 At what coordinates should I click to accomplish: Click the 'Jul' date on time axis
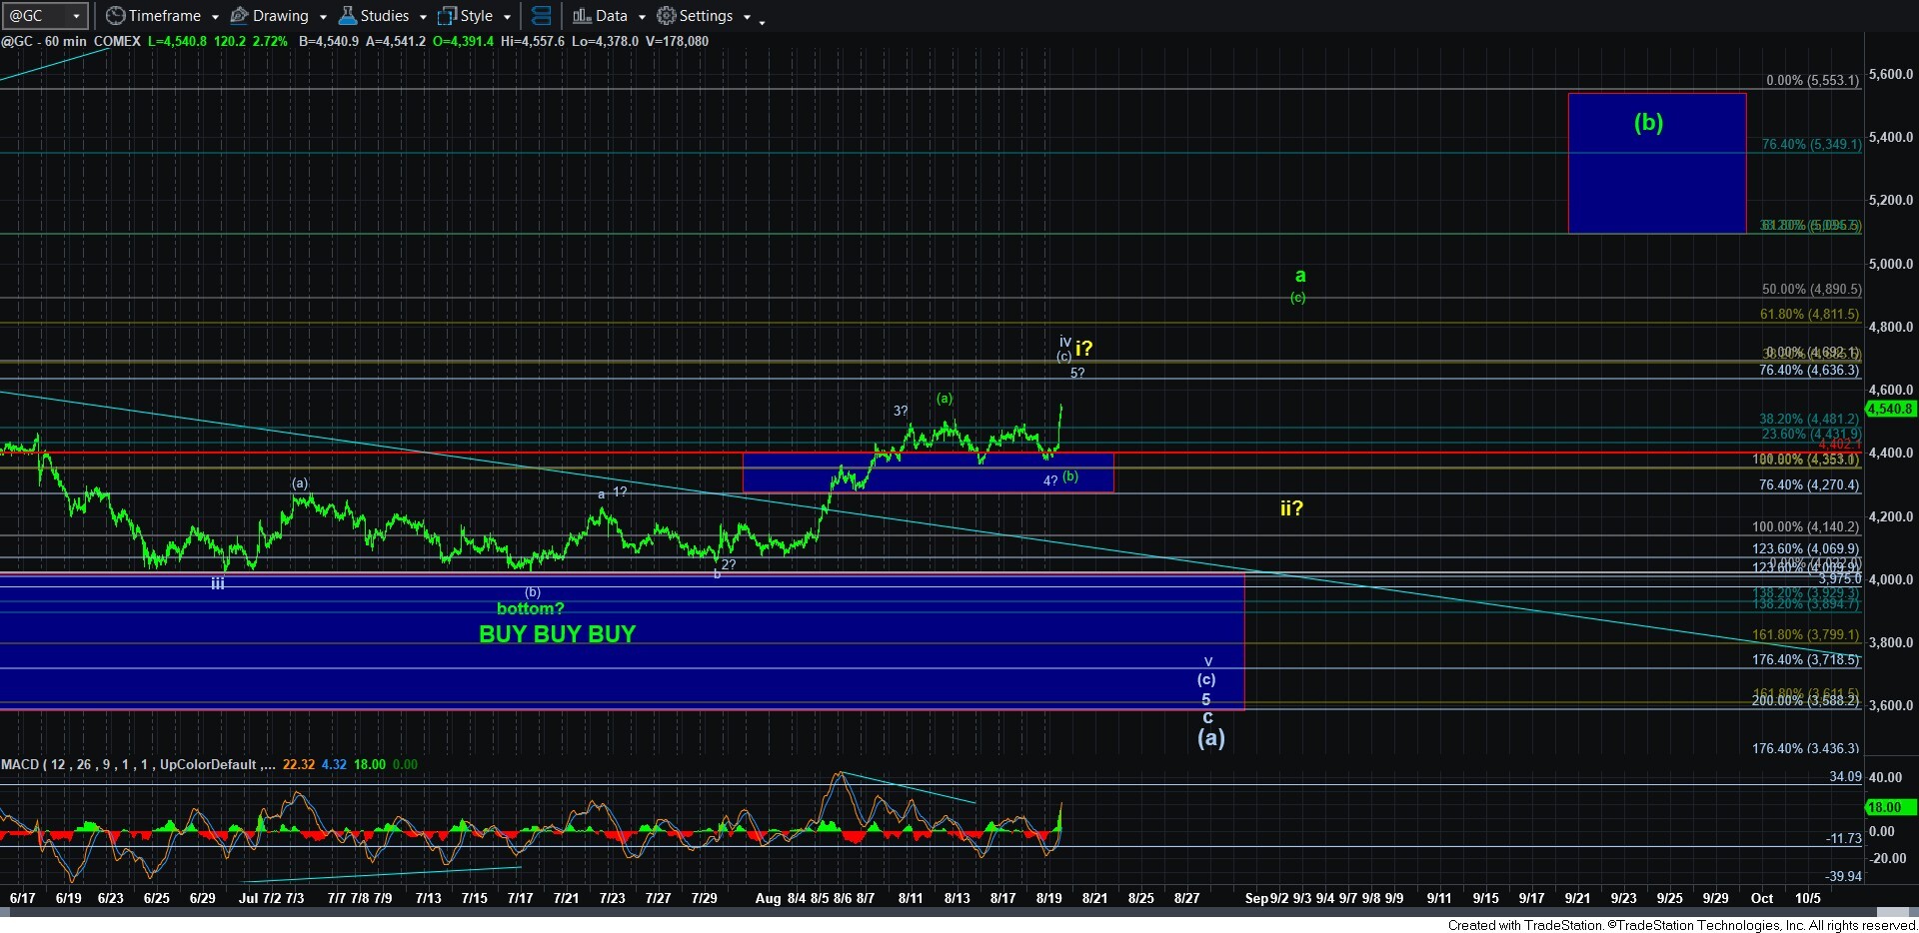coord(248,898)
